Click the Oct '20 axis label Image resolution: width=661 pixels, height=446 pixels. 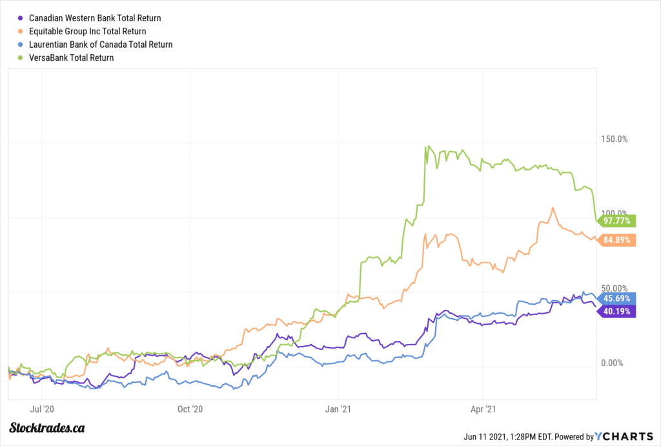(190, 409)
